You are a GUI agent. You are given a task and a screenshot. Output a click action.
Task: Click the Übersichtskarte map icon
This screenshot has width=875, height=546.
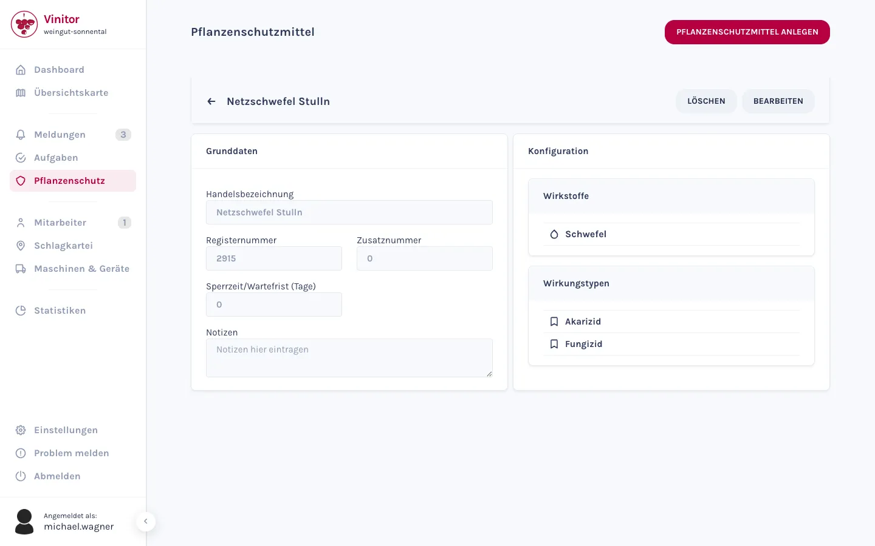click(21, 93)
